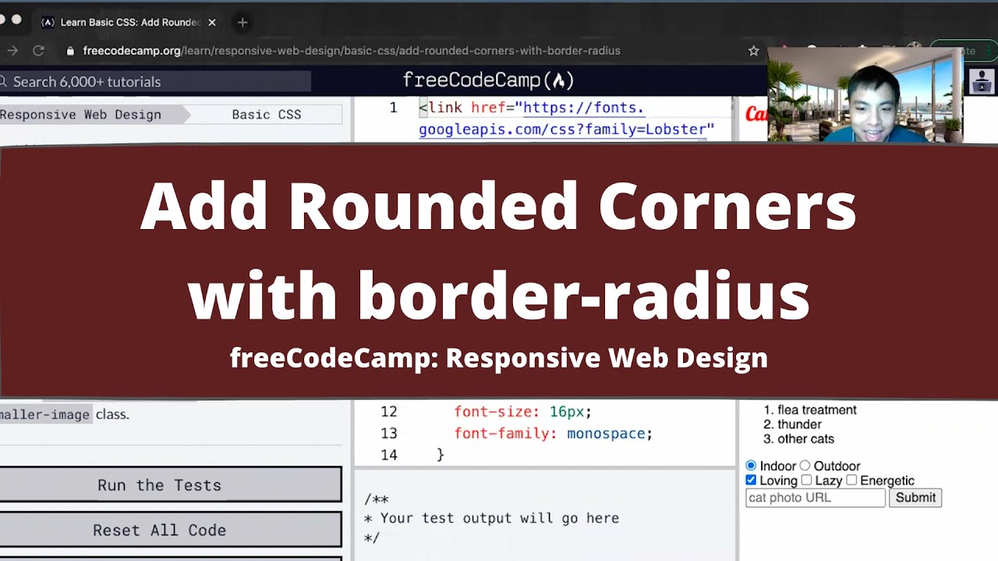The height and width of the screenshot is (561, 998).
Task: Click the 'smaller-image' inline code text
Action: coord(44,415)
